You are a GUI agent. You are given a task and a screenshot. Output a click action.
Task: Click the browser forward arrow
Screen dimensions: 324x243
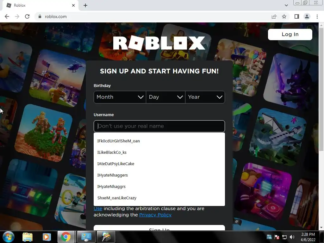tap(17, 16)
